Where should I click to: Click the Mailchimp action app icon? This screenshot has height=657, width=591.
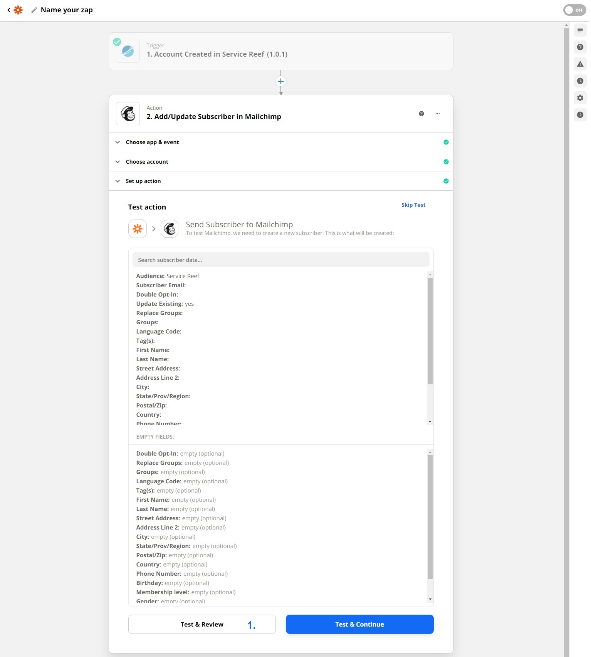coord(128,114)
